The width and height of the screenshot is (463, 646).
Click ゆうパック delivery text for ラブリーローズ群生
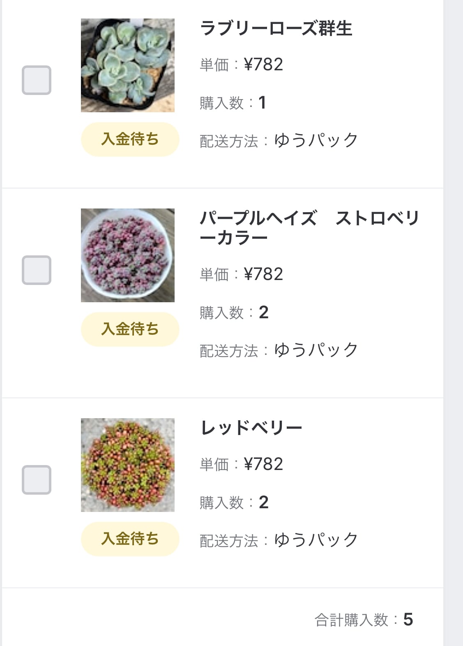(x=316, y=140)
